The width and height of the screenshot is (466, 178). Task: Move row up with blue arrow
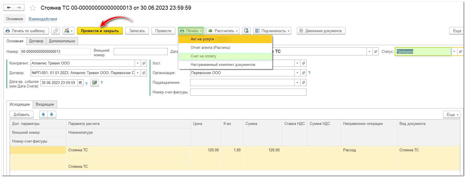click(x=43, y=114)
